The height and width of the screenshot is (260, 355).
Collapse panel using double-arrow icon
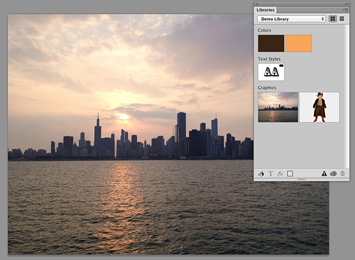coord(346,4)
